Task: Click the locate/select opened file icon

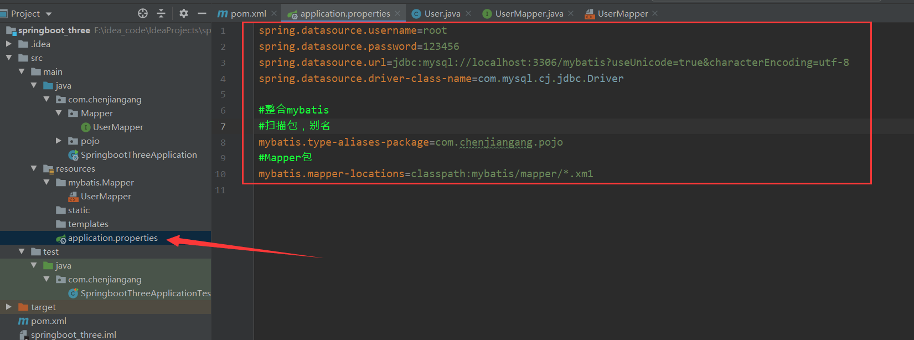Action: click(x=143, y=13)
